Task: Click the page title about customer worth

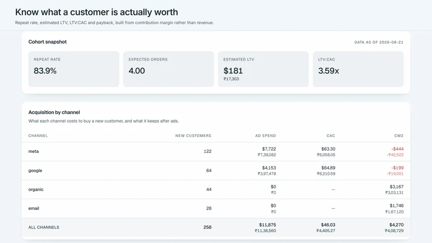Action: (97, 12)
